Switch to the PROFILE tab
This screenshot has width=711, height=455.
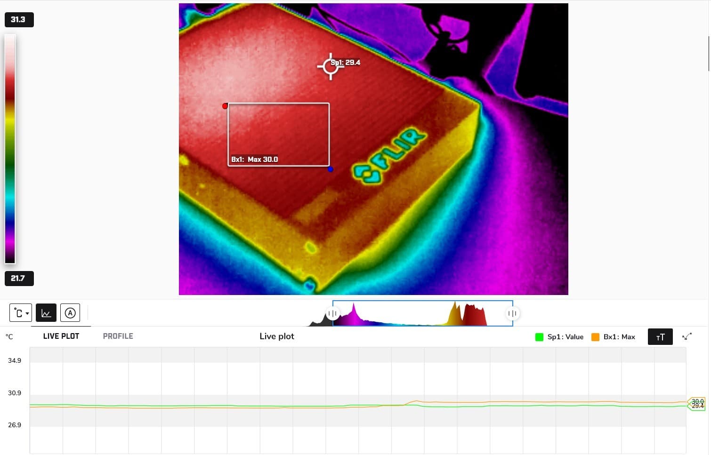click(x=118, y=336)
